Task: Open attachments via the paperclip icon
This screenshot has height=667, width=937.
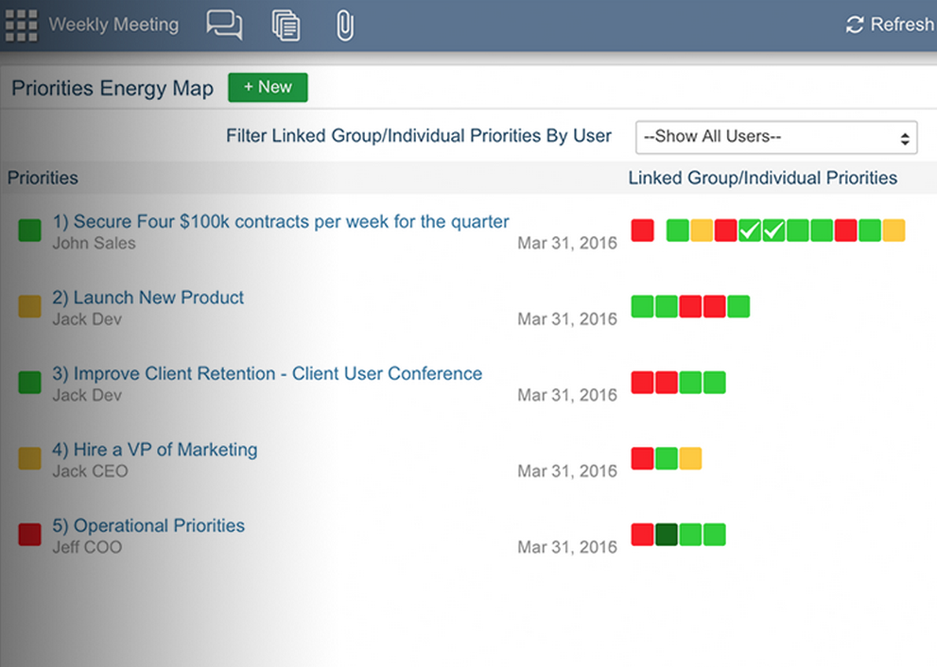Action: click(x=343, y=25)
